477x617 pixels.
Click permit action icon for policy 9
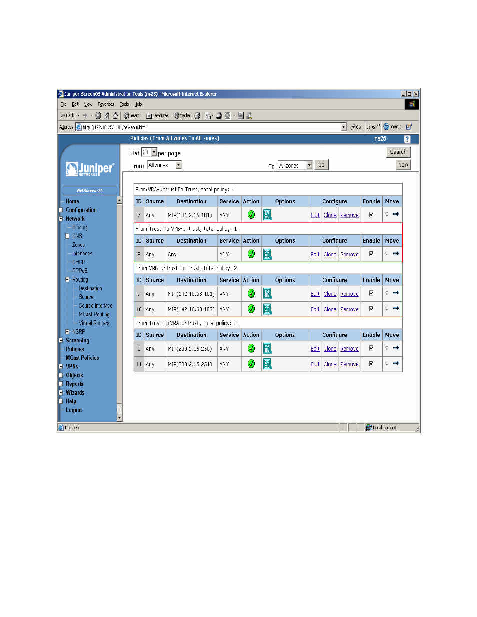(251, 294)
